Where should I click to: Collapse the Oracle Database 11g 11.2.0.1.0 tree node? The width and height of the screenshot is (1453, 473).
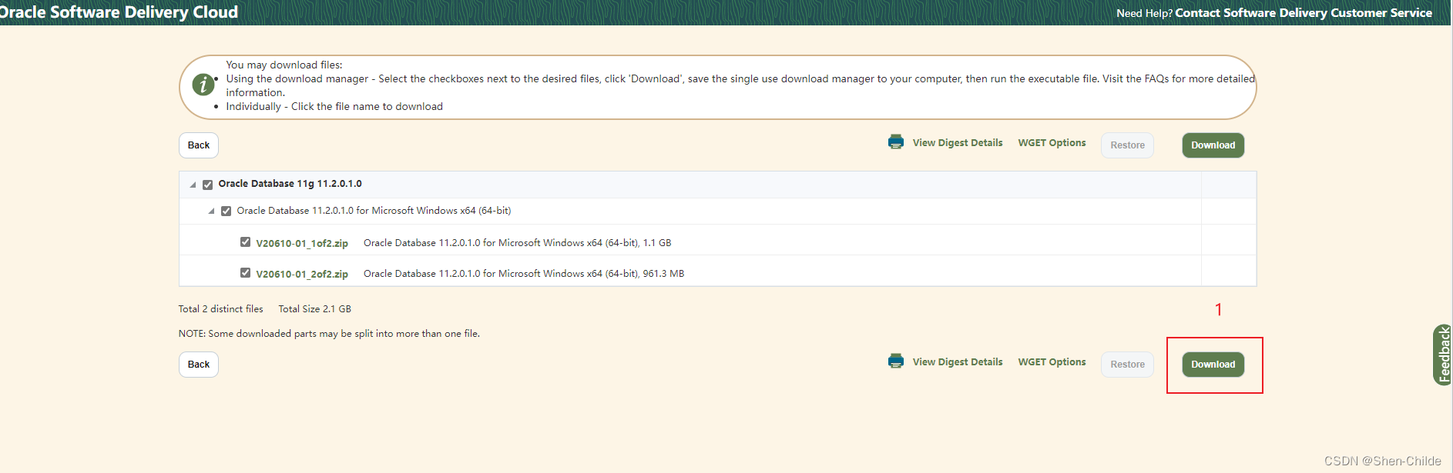tap(193, 185)
